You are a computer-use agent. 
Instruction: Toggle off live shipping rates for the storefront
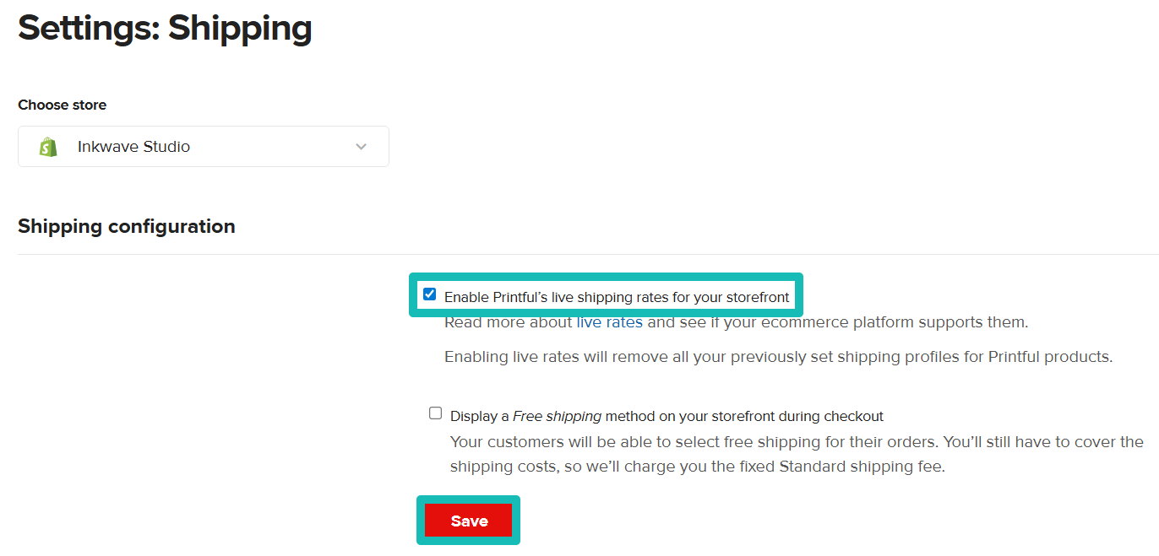429,294
